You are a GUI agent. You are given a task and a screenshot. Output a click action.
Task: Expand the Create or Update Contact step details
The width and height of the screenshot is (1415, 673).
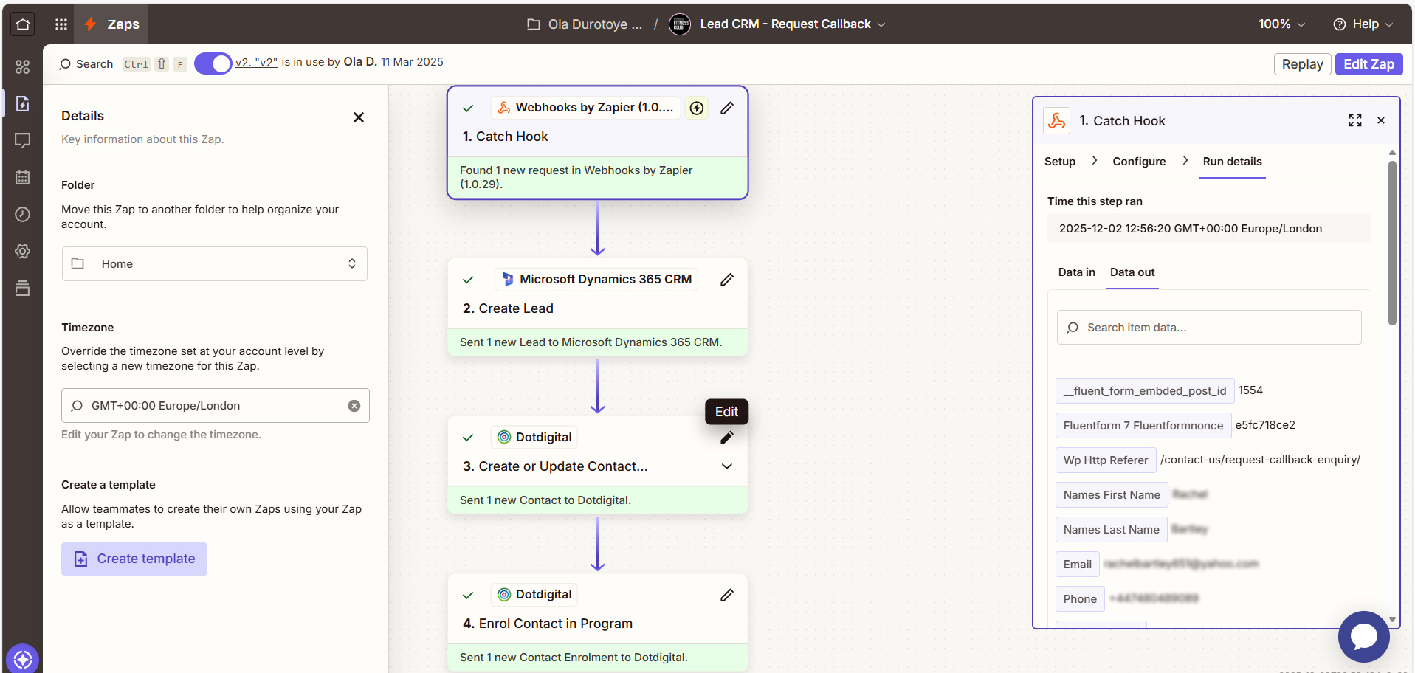727,466
